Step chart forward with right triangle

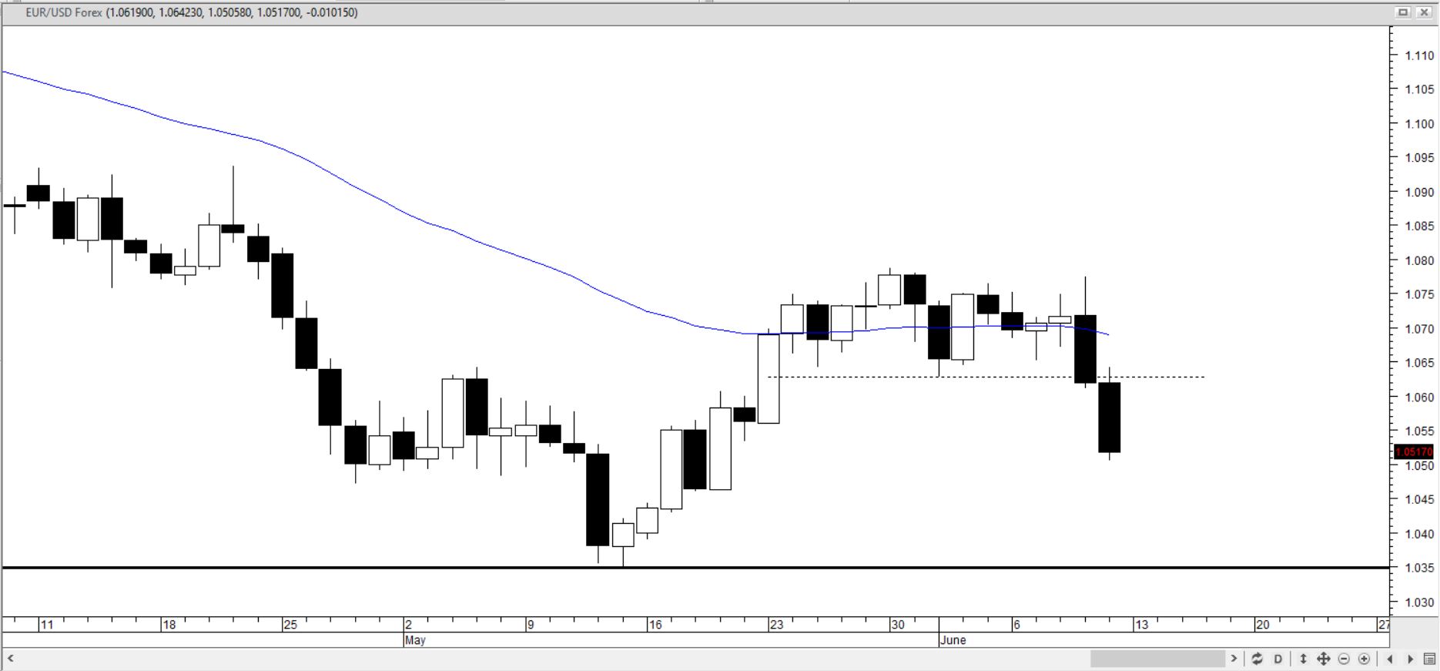point(1410,659)
